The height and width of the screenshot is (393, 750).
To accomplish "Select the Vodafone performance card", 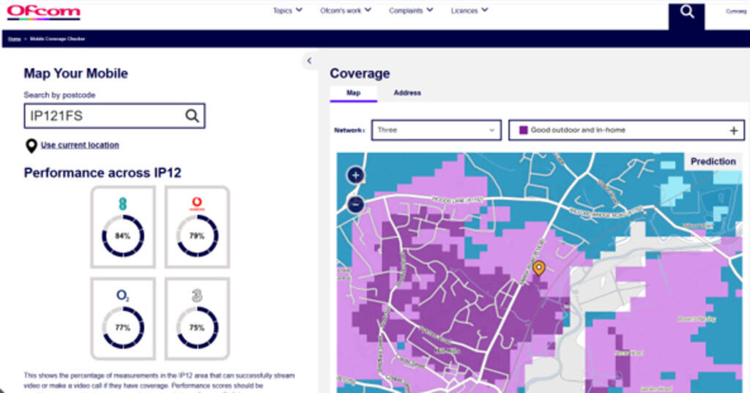I will coord(196,227).
